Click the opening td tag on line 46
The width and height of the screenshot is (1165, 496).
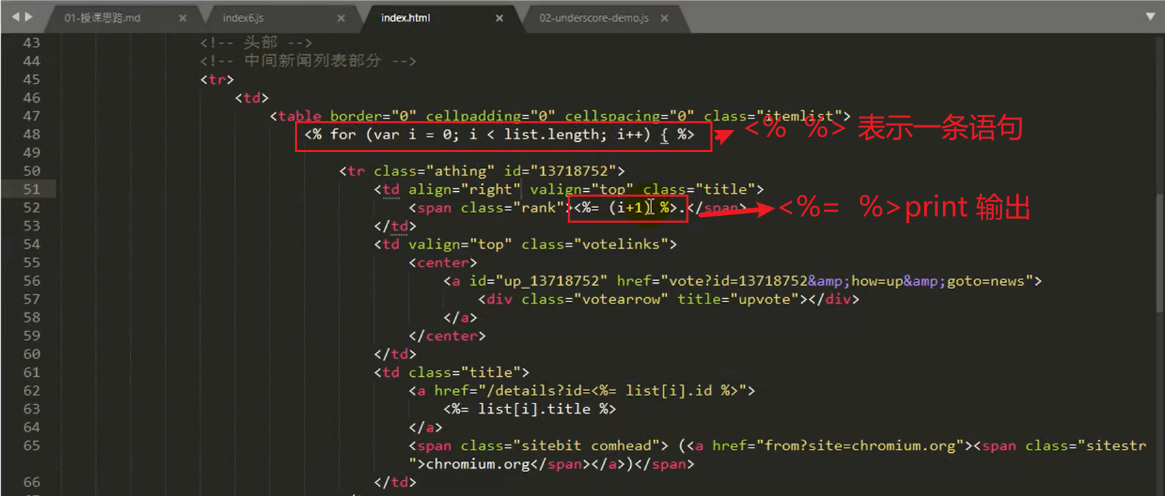point(252,98)
